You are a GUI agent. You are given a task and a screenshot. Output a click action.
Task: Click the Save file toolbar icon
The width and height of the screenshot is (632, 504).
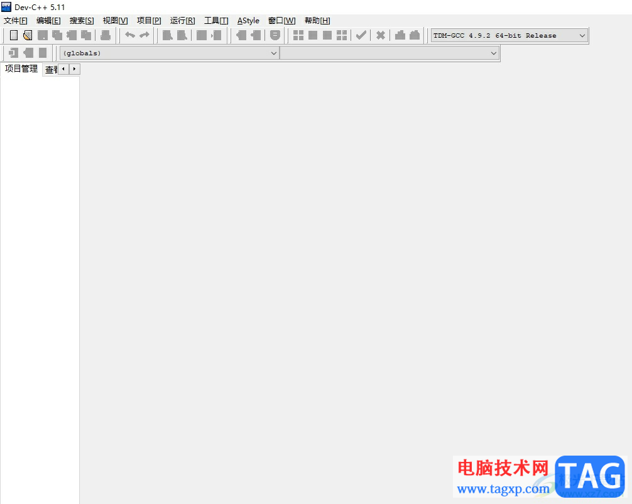tap(42, 35)
